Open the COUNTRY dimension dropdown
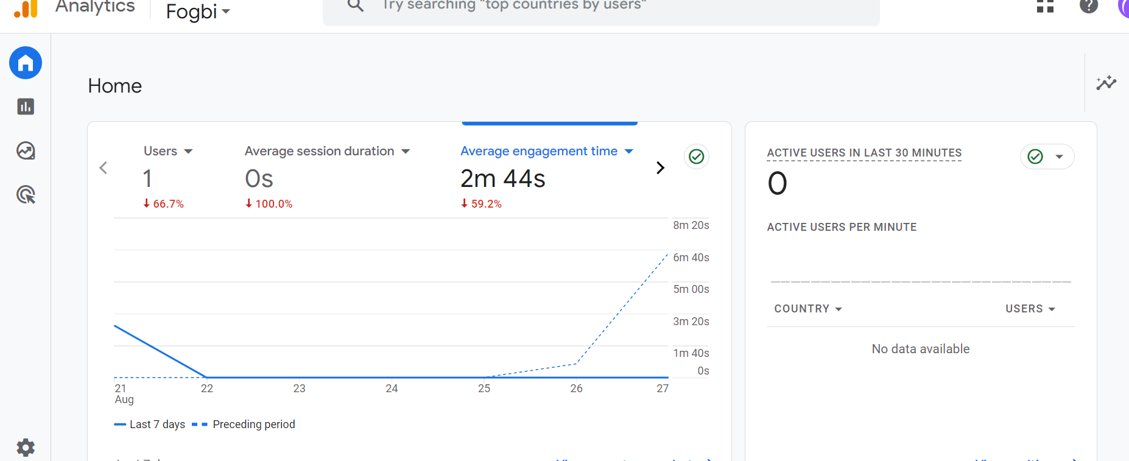Screen dimensions: 1129x461 coord(808,309)
